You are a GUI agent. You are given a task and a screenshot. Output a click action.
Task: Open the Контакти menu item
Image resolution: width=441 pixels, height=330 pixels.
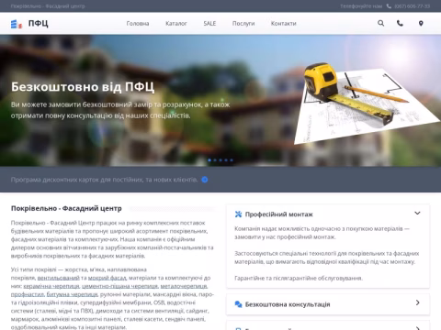pos(283,24)
